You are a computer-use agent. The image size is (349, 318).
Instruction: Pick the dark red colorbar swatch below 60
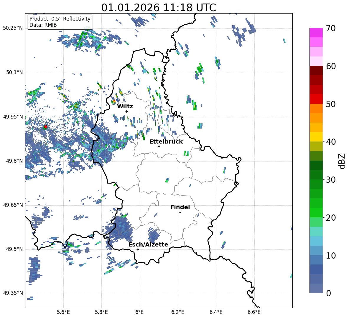(x=316, y=71)
